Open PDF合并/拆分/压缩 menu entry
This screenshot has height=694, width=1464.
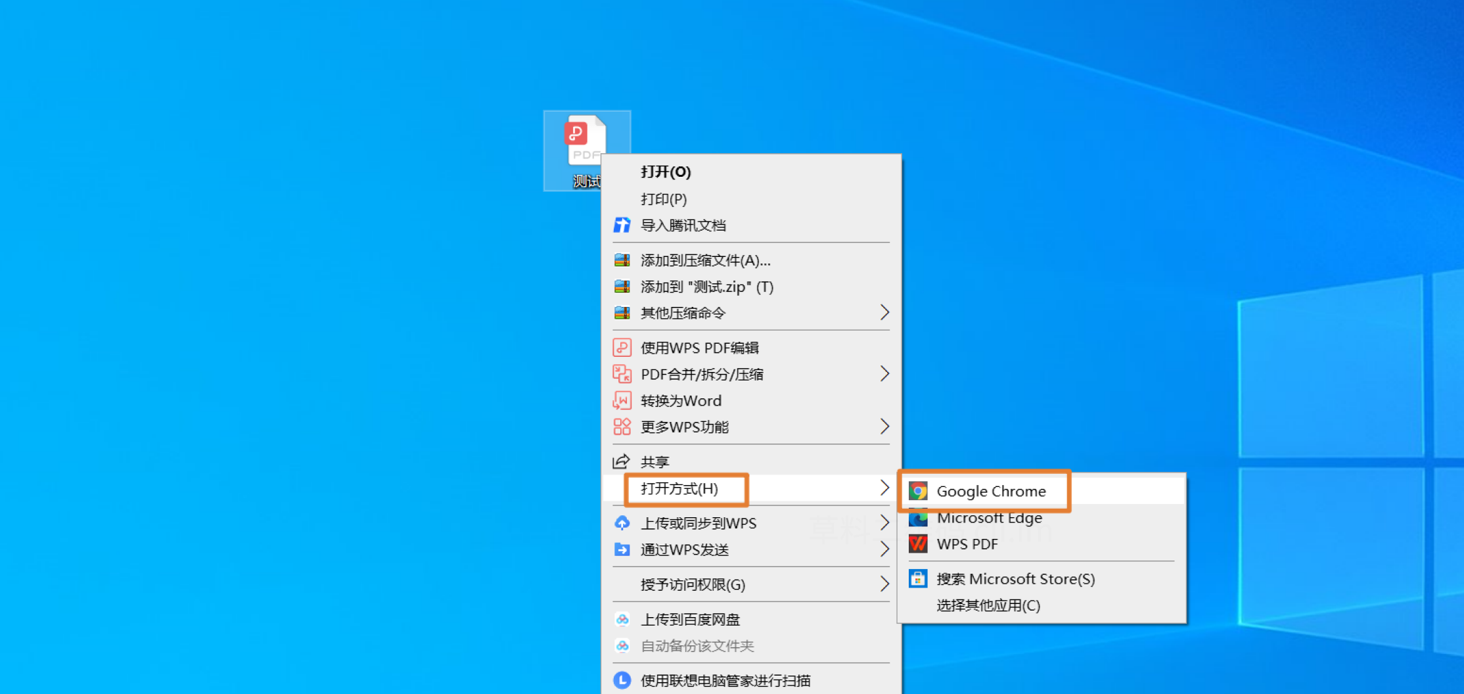coord(751,374)
